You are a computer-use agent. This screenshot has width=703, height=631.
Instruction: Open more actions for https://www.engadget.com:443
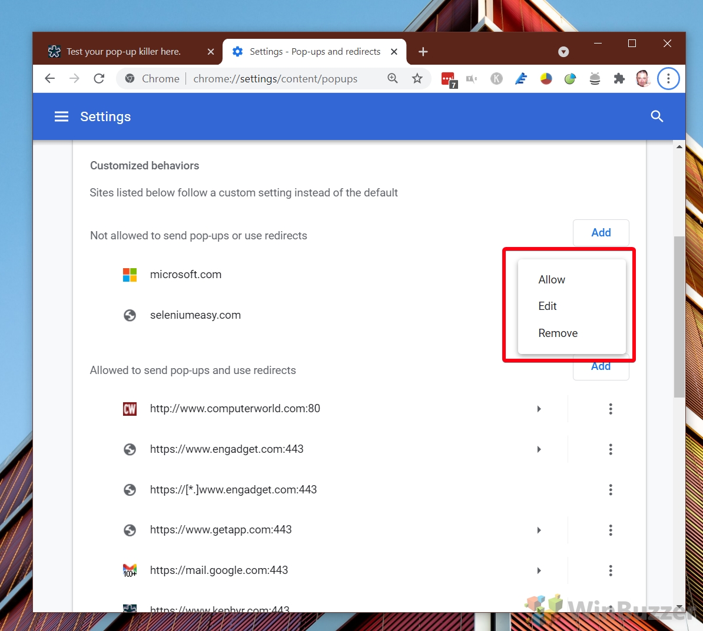click(611, 449)
